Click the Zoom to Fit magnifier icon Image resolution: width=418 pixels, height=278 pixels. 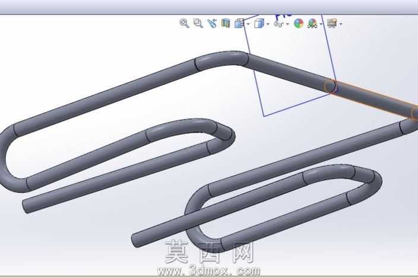(184, 23)
